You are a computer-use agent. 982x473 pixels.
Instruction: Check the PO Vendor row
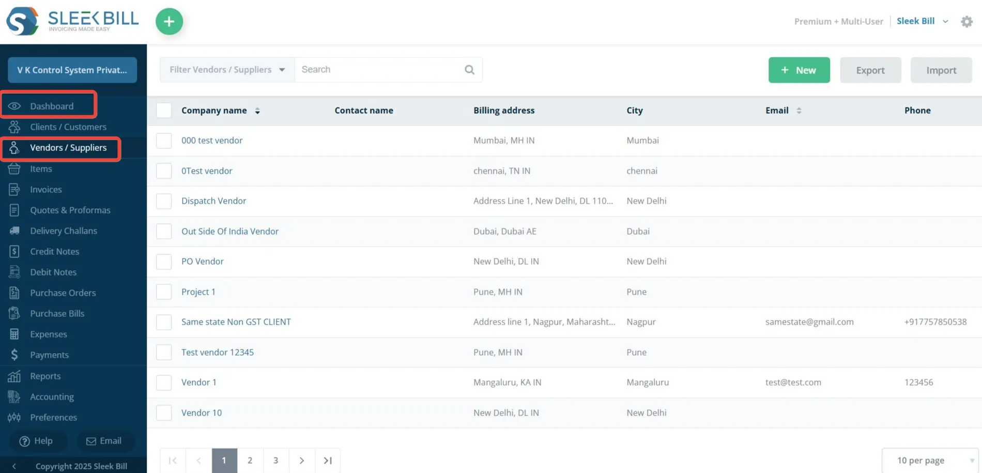click(164, 262)
